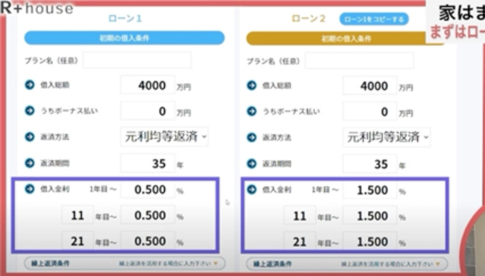Click the arrow icon beside 返済期間 in ローン1
The image size is (485, 276).
click(30, 163)
